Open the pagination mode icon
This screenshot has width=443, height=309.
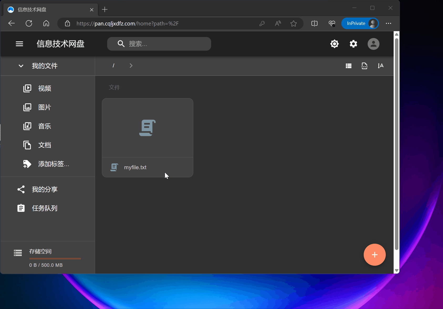click(x=364, y=66)
